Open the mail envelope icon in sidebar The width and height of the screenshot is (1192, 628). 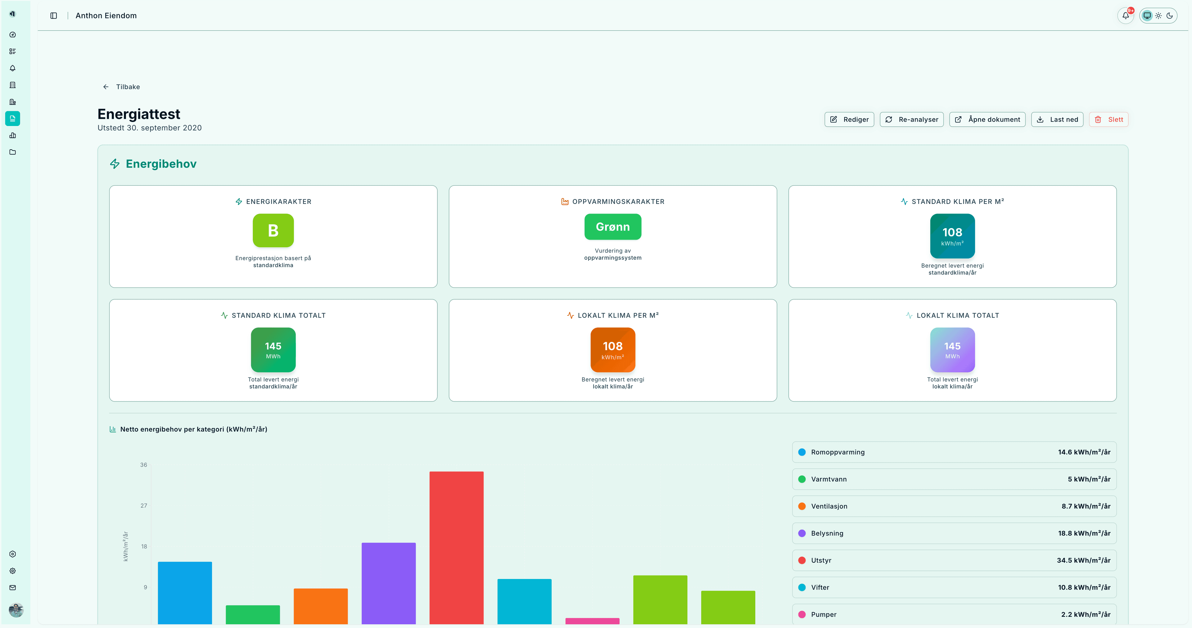click(12, 588)
